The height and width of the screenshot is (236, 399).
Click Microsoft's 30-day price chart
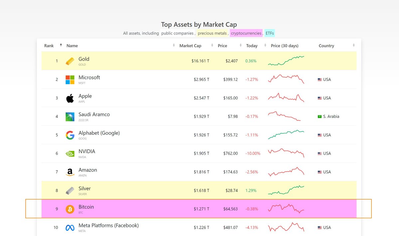[x=286, y=79]
